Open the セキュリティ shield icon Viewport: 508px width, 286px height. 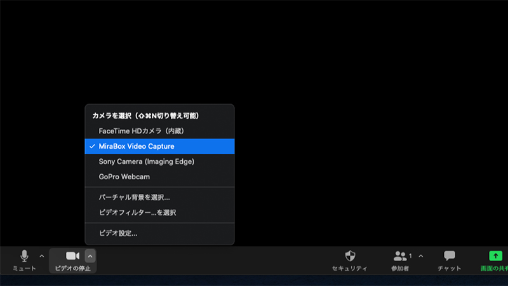tap(350, 256)
